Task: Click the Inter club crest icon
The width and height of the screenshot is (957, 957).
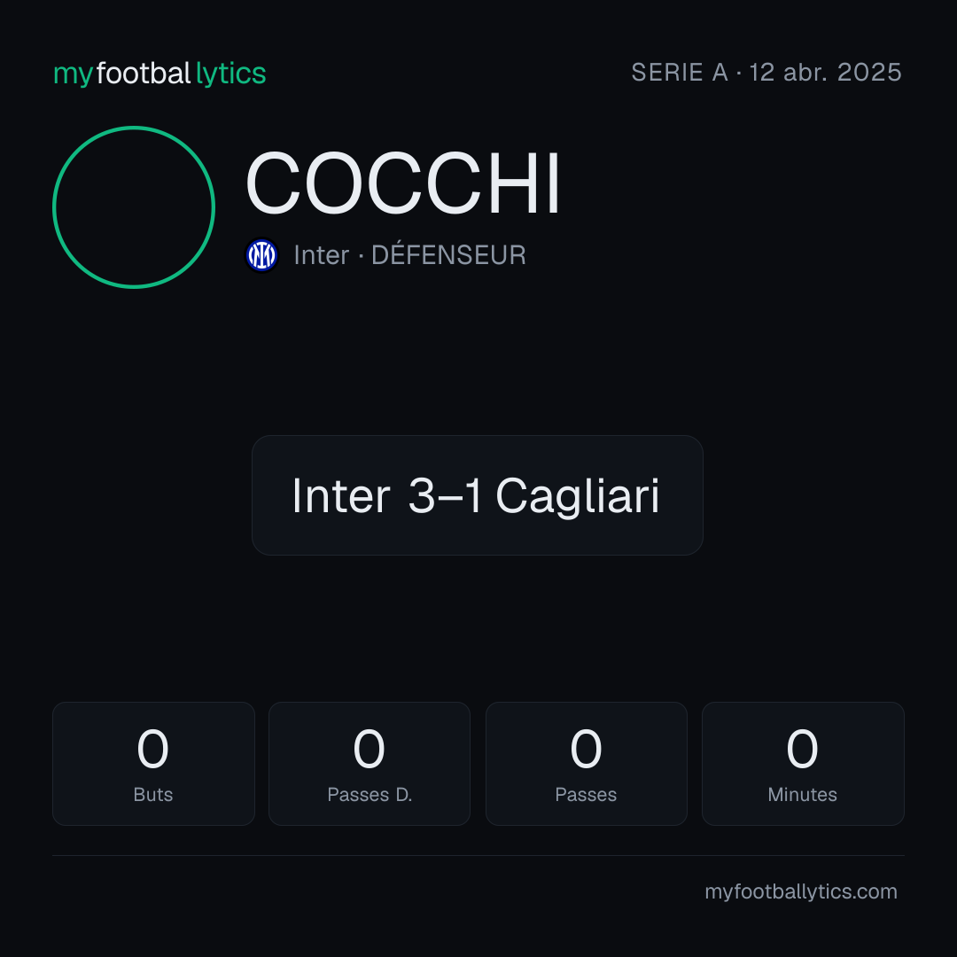Action: [261, 255]
